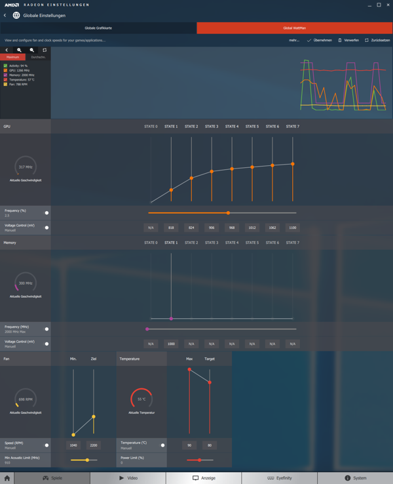Toggle the Temperature (°C) manual switch
This screenshot has height=484, width=393.
[x=162, y=445]
